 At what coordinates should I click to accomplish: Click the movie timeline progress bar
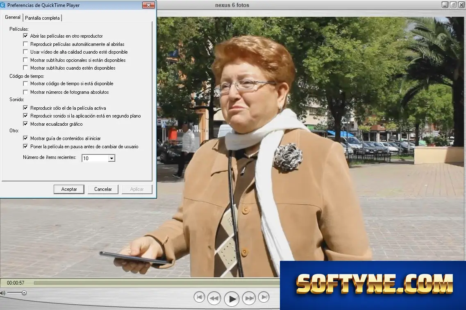click(x=157, y=283)
